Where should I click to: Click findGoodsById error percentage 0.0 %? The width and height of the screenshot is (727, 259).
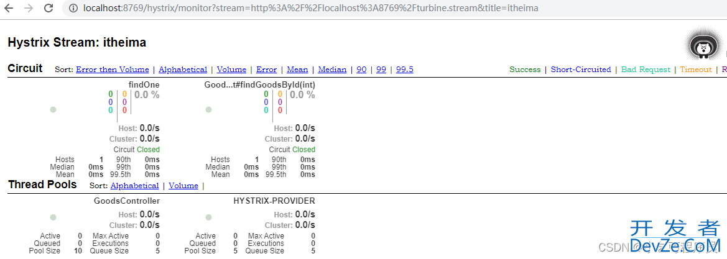point(302,95)
